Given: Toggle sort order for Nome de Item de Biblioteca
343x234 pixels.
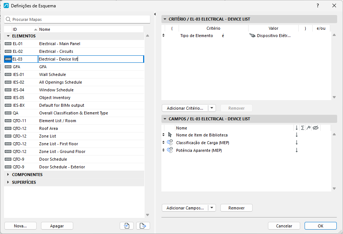Looking at the screenshot, I should (x=297, y=135).
